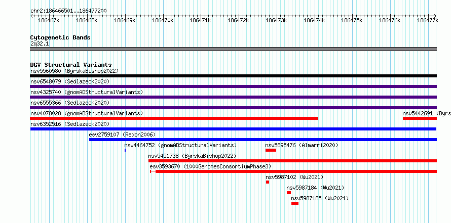This screenshot has width=451, height=223.
Task: Open the nsv5442691 label at right edge
Action: click(x=427, y=113)
